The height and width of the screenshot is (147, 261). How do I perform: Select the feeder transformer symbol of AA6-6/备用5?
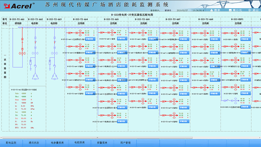click(x=143, y=101)
